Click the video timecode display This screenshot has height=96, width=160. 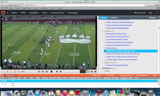83,71
